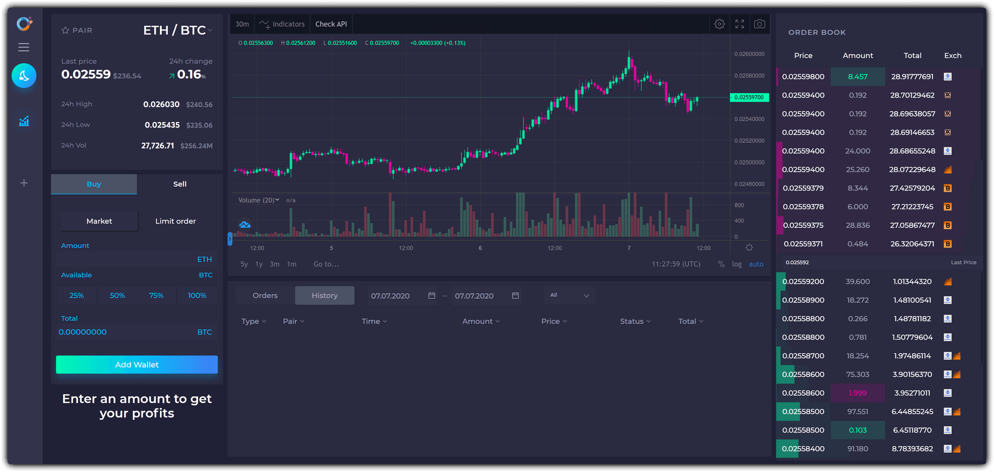The width and height of the screenshot is (994, 472).
Task: Click the plus icon in sidebar
Action: coord(24,183)
